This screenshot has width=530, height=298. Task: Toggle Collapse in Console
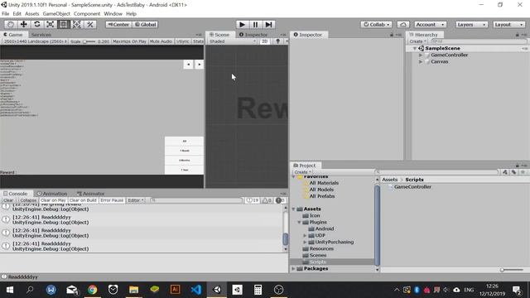pos(28,200)
